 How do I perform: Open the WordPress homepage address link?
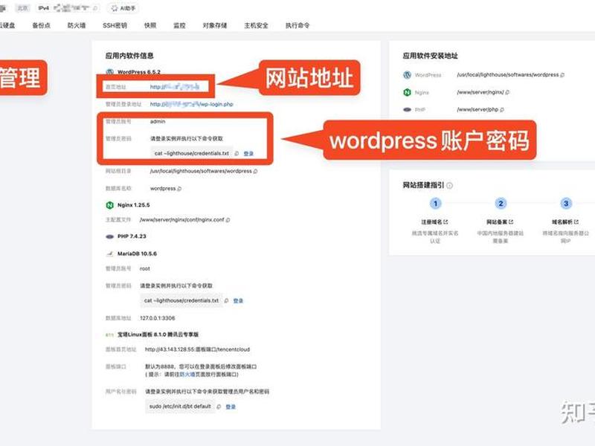pos(175,87)
